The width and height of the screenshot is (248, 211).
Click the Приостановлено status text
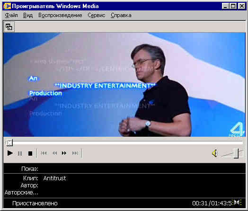[35, 203]
